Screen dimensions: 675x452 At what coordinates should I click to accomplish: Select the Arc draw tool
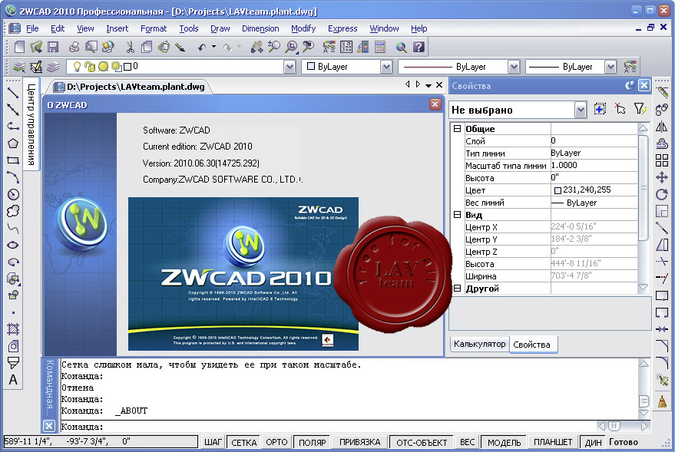(x=13, y=177)
